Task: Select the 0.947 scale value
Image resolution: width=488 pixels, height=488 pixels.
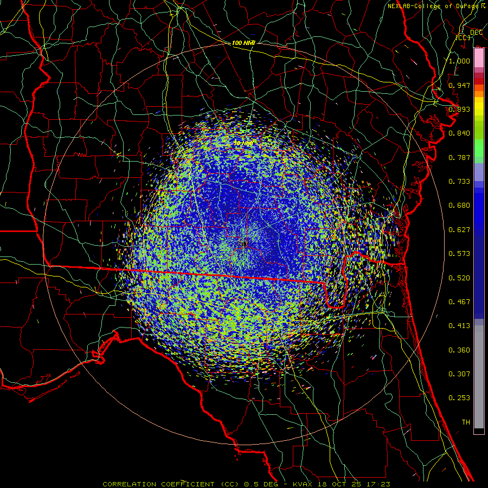Action: 459,85
